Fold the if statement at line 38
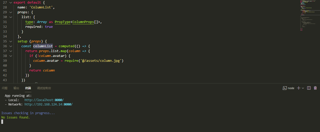Screen dimensions: 320x132 10,56
